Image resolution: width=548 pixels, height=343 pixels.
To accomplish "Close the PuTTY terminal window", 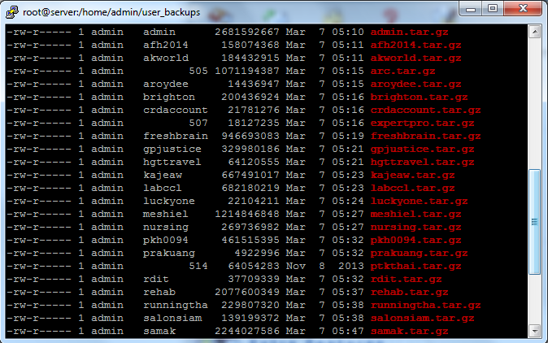I will point(523,8).
